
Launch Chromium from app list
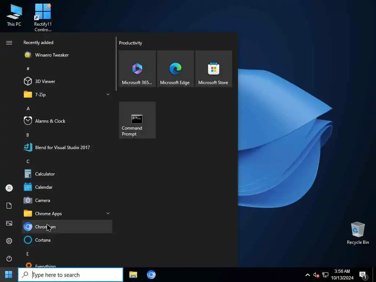[67, 227]
